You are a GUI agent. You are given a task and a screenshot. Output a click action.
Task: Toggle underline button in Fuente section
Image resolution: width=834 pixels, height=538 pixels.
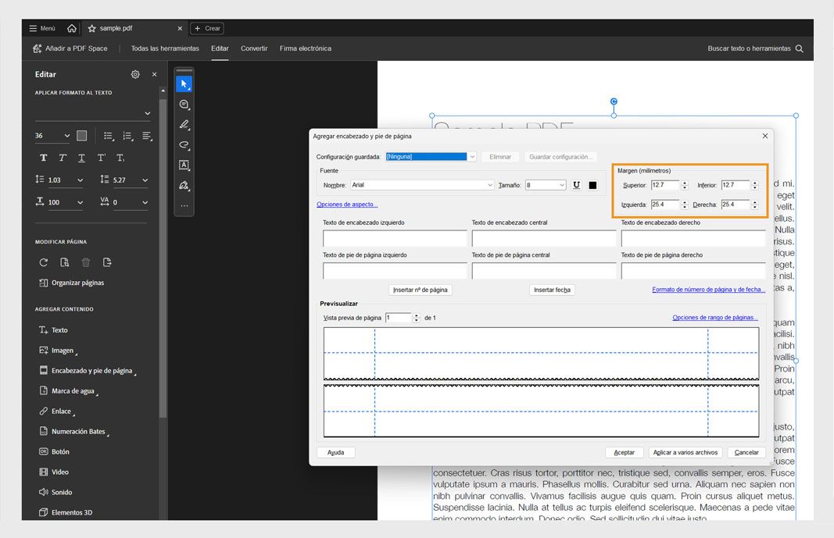click(x=577, y=185)
